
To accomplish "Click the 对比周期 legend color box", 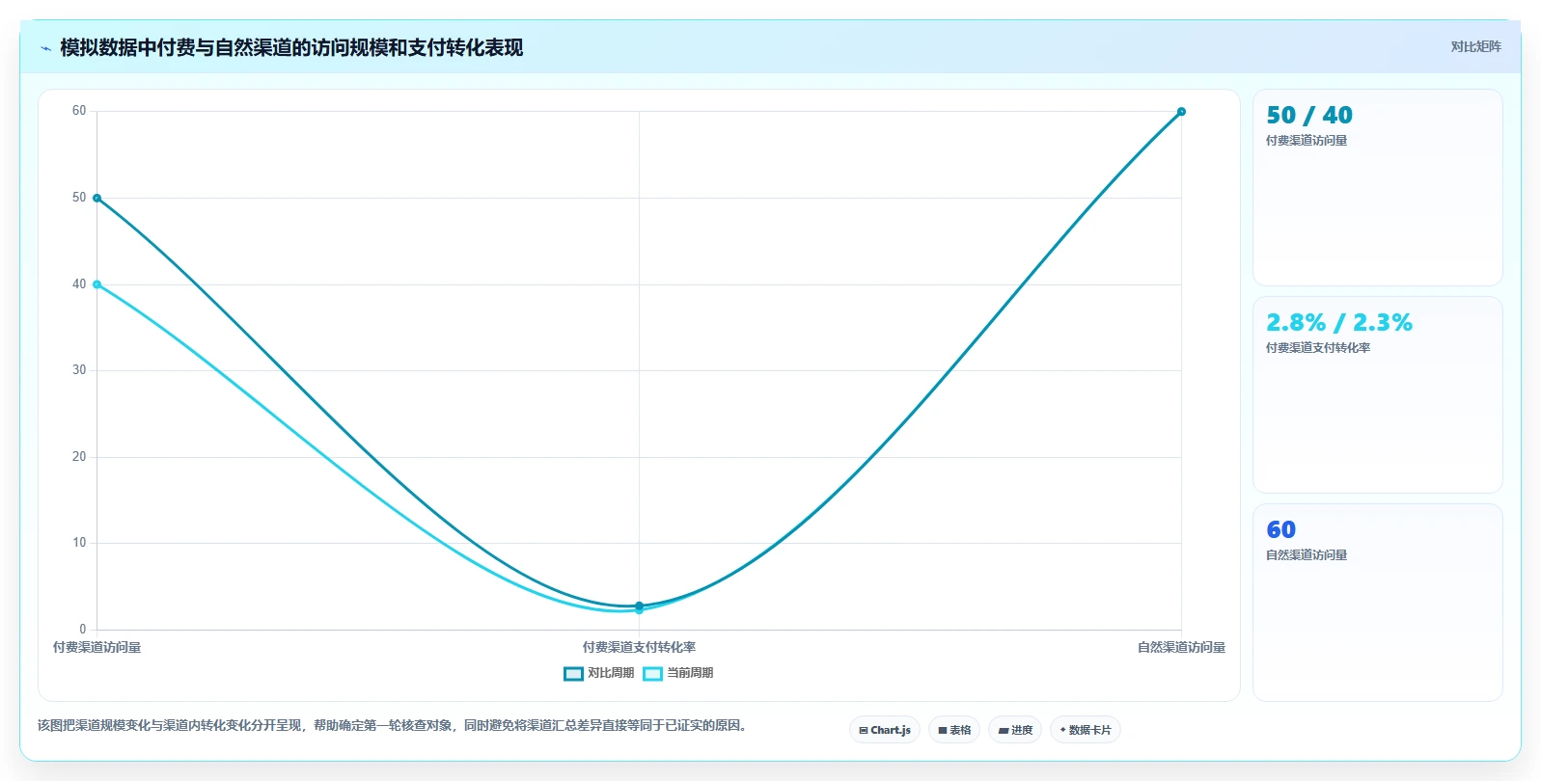I will coord(573,674).
